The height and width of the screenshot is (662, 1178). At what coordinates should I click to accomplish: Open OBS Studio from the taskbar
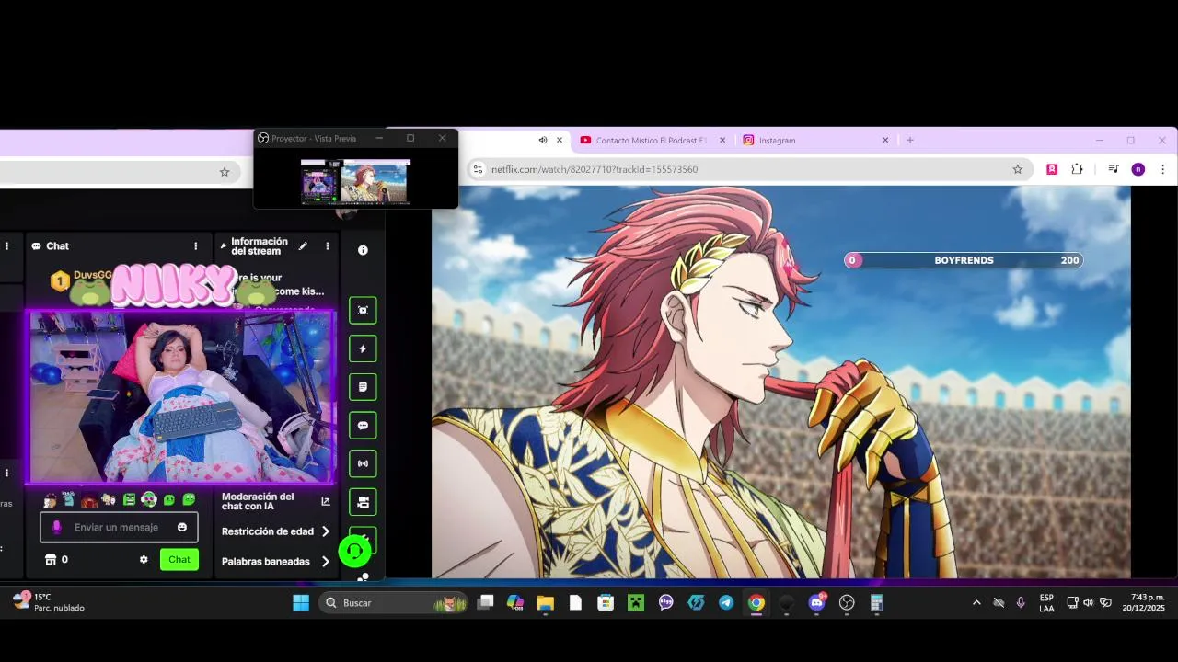coord(847,603)
